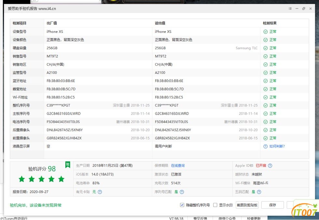Screen dimensions: 319x220
Task: Click the green check icon in 前置摄像头 row
Action: pos(266,138)
